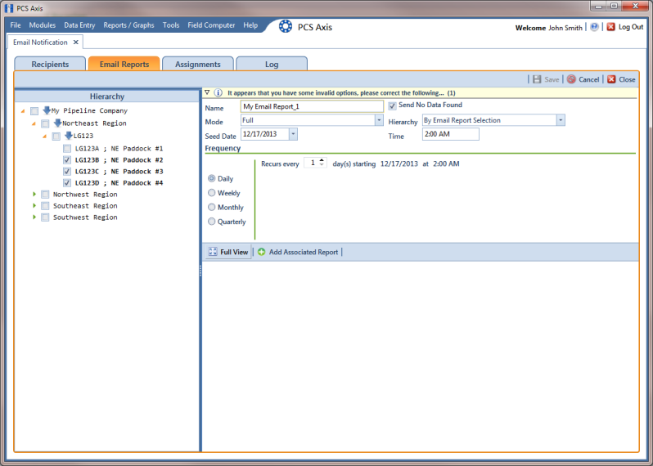Toggle Send No Data Found checkbox
Screen dimensions: 653x466
click(x=392, y=105)
